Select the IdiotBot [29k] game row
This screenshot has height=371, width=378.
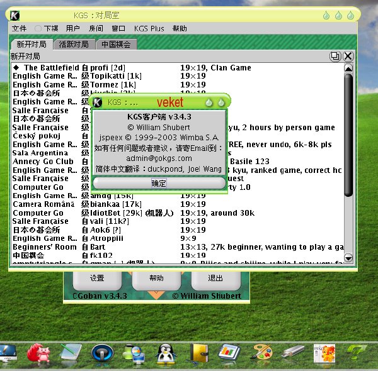[178, 213]
